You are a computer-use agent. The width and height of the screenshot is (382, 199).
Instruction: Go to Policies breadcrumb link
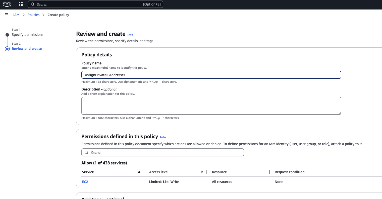33,15
